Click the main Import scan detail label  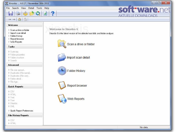(x=78, y=58)
